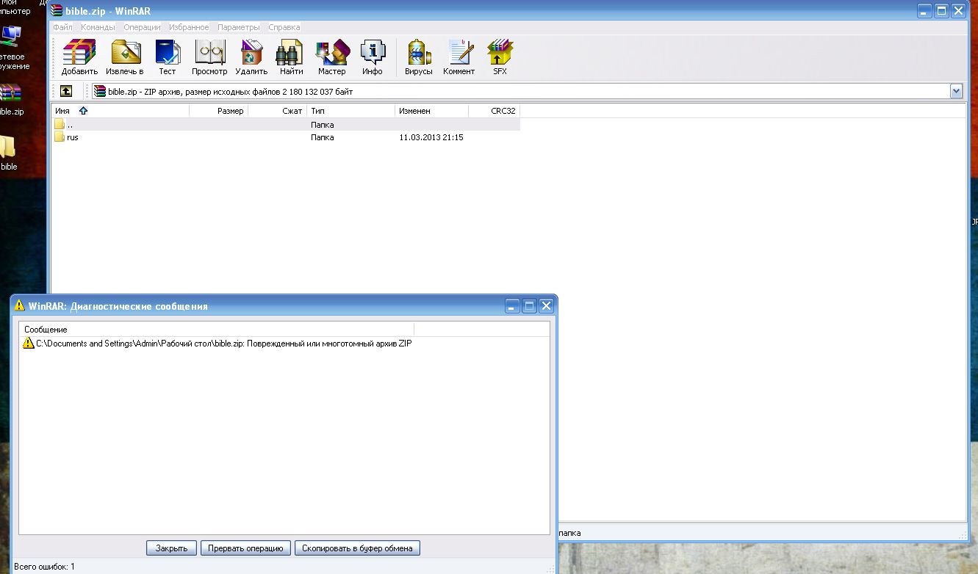Launch the Мастер (Wizard) tool
The image size is (978, 574).
pyautogui.click(x=331, y=57)
